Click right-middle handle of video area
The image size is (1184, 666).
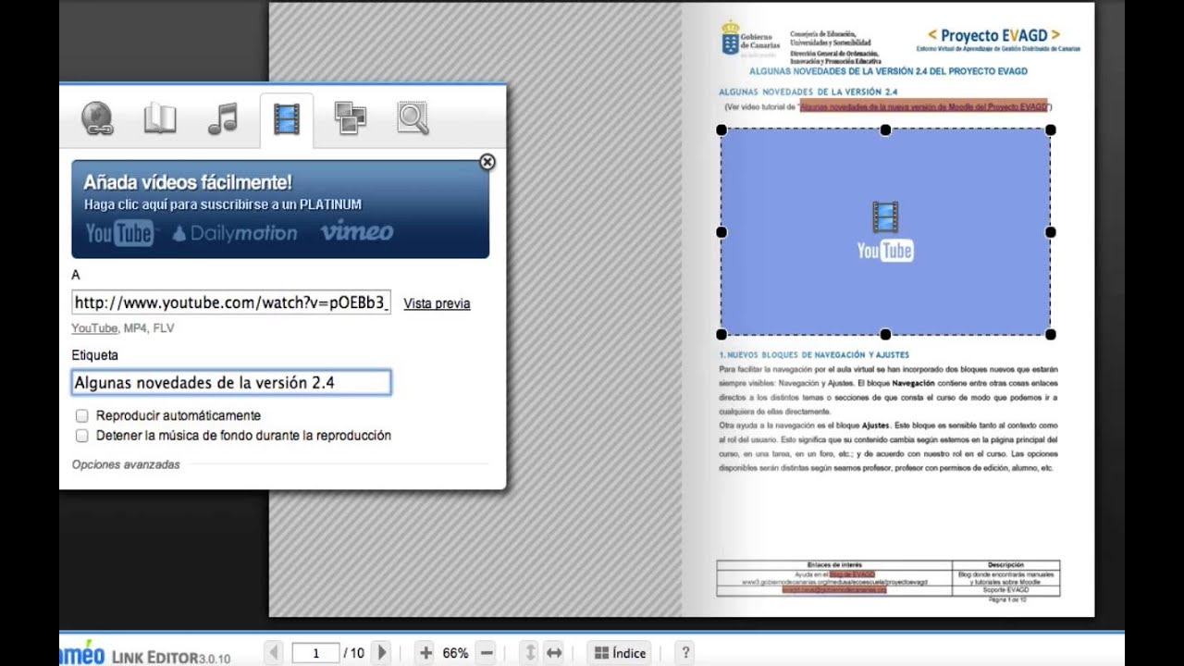(1051, 232)
